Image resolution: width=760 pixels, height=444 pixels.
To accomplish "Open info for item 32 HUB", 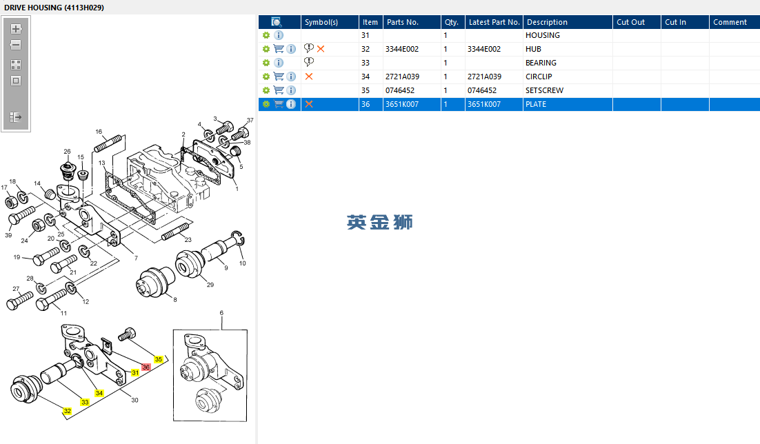I will click(291, 49).
